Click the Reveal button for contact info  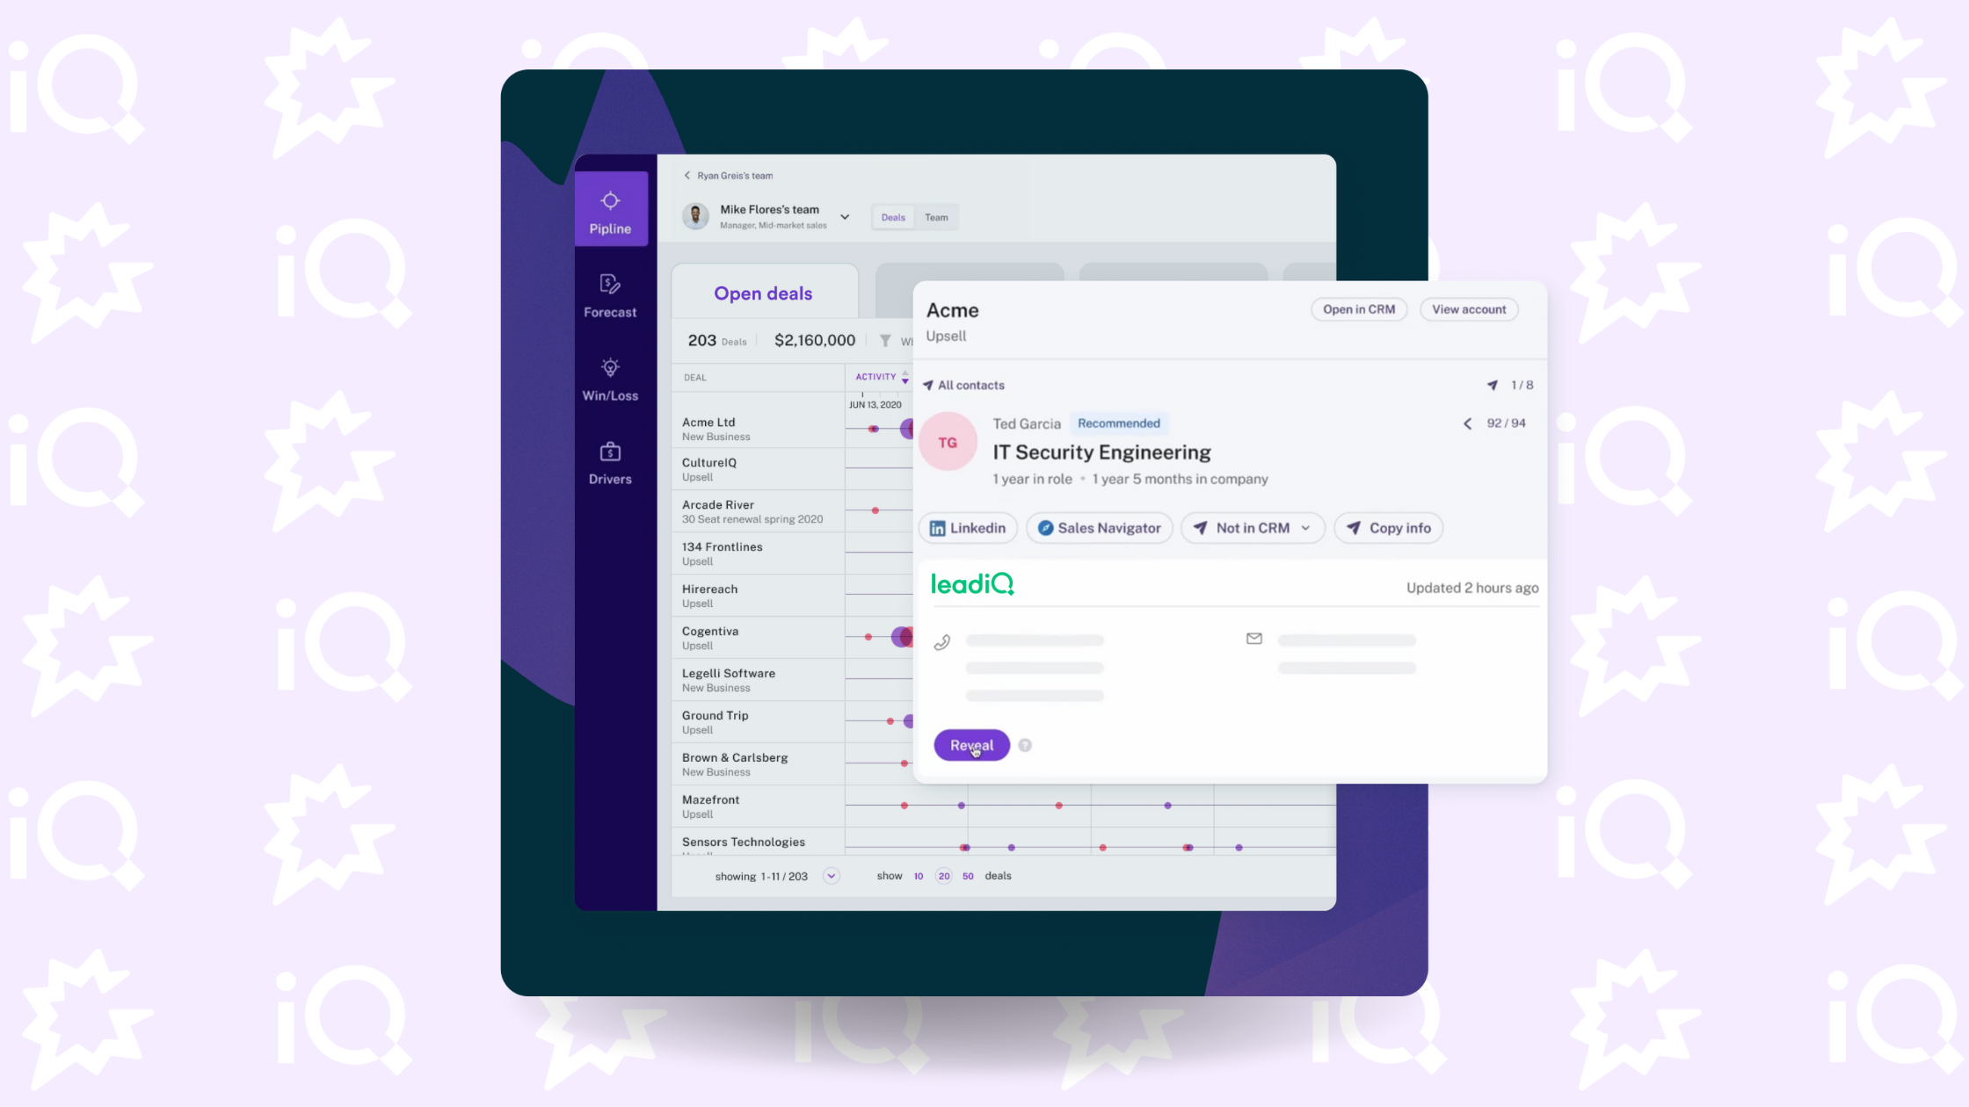(x=971, y=743)
